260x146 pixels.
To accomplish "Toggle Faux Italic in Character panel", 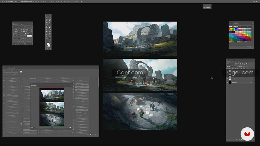I will pyautogui.click(x=17, y=39).
